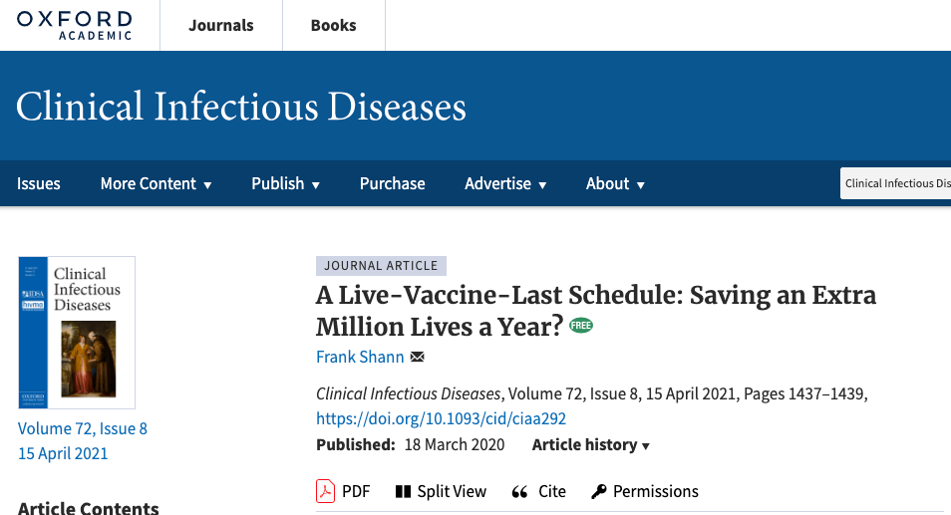This screenshot has height=515, width=951.
Task: Expand the Article history section
Action: point(590,444)
